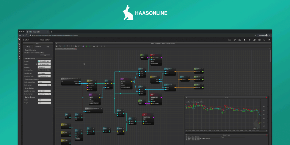Open the Trade Amount Type dropdown showing Static
This screenshot has width=290, height=145.
tap(44, 82)
